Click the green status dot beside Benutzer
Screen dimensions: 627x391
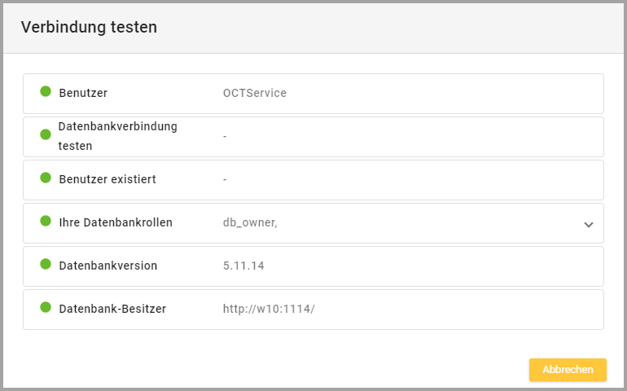(46, 92)
